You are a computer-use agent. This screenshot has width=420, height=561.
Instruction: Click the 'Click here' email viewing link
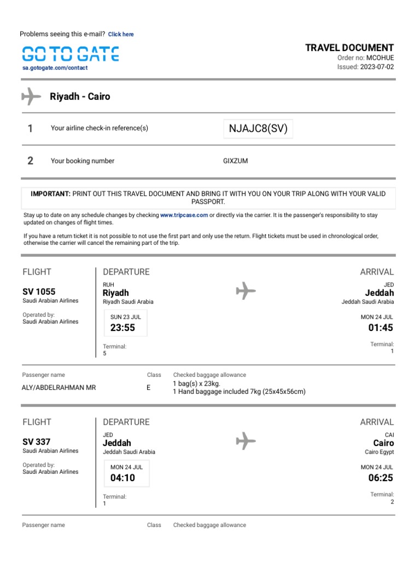coord(121,34)
